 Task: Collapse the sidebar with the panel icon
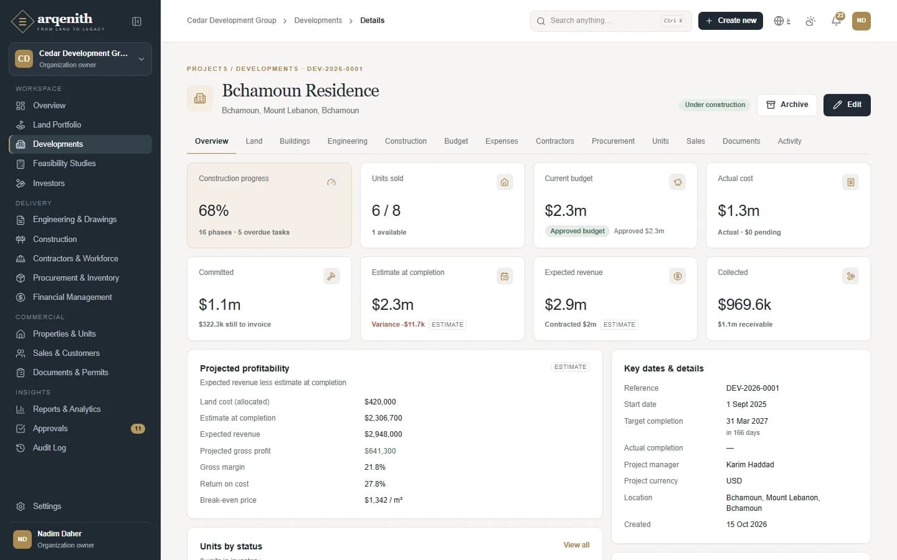[137, 22]
